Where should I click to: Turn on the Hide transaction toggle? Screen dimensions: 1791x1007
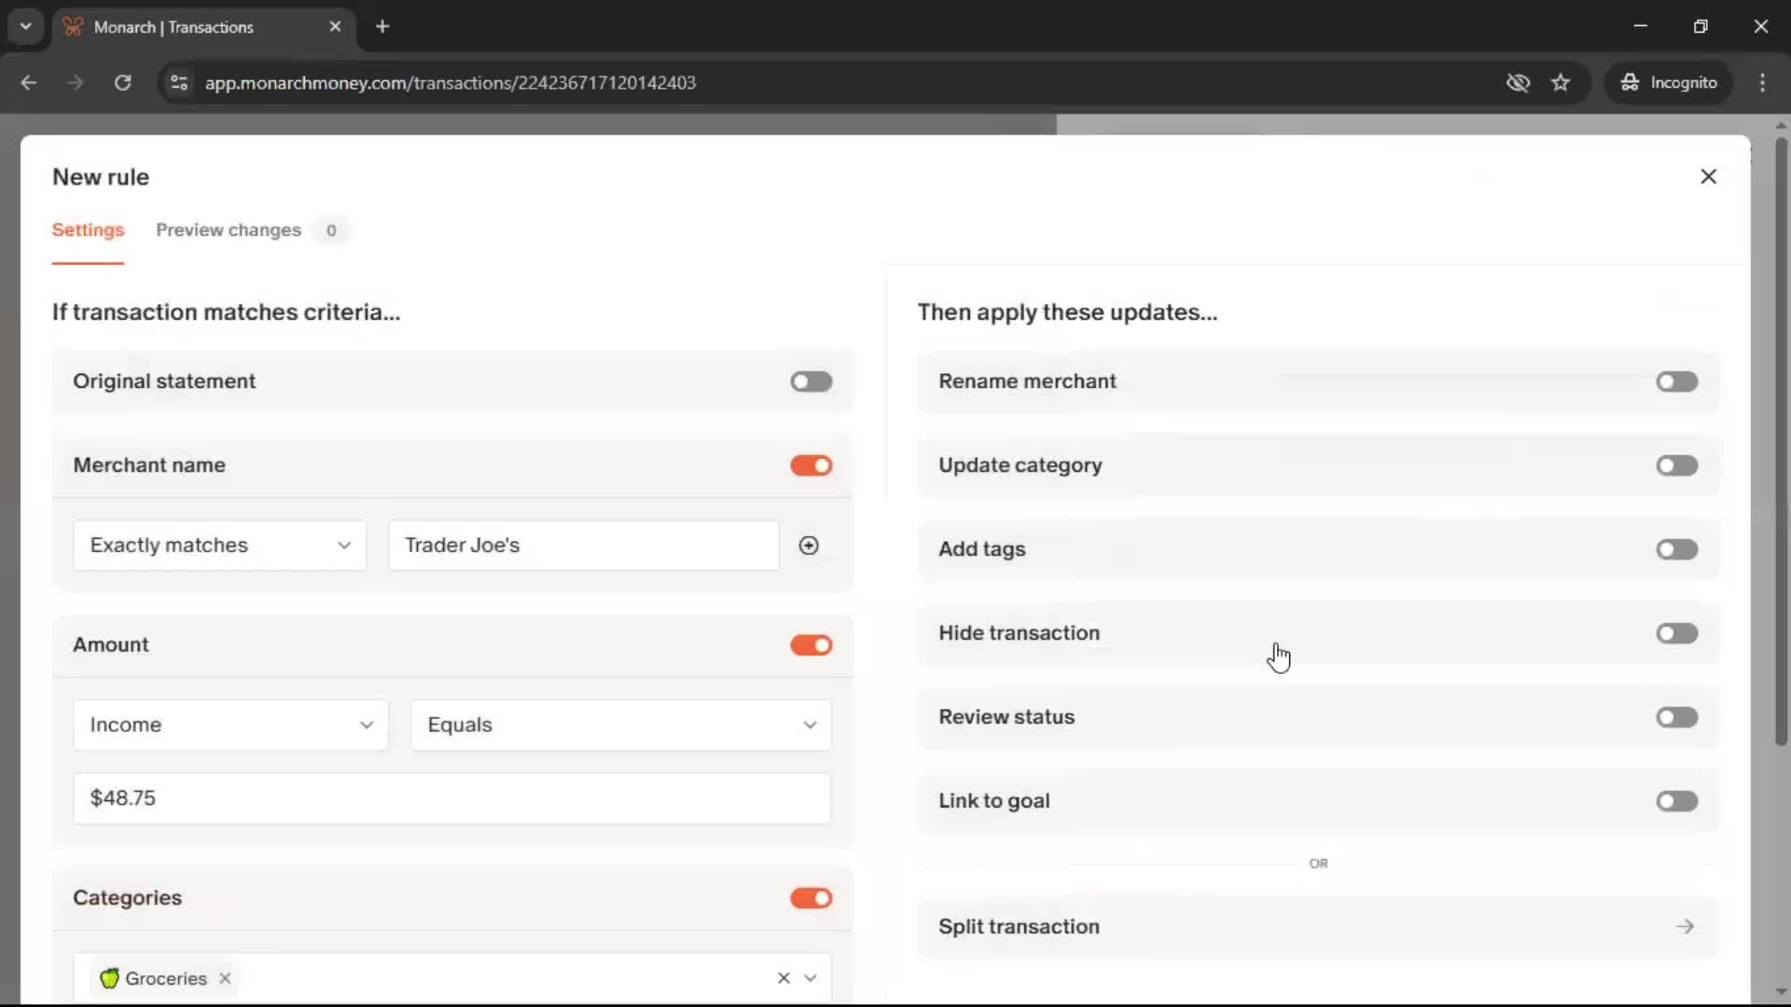click(x=1676, y=633)
